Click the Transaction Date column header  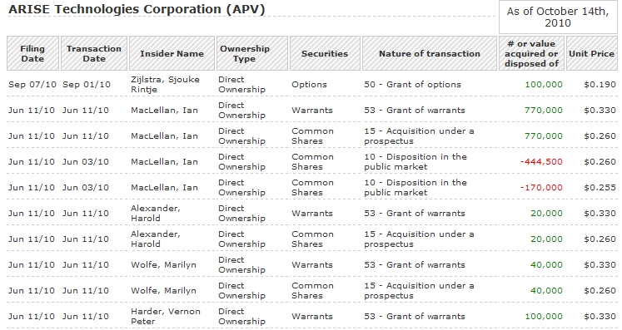click(x=94, y=53)
